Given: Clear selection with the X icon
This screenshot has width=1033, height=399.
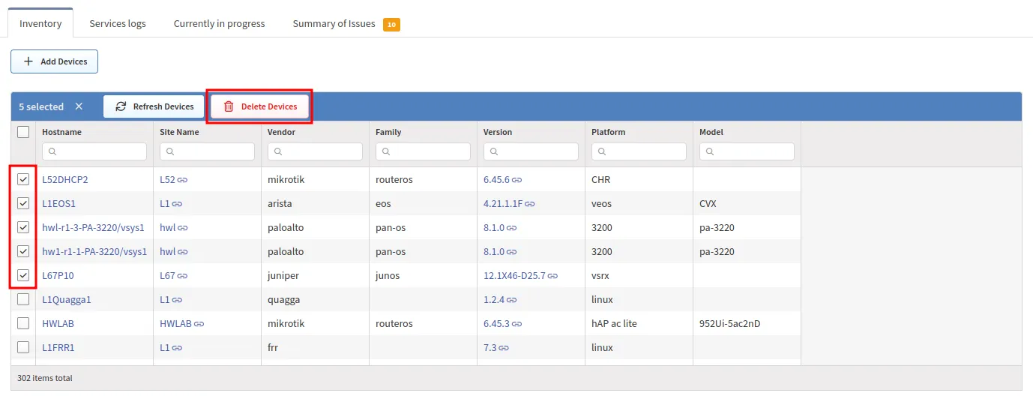Looking at the screenshot, I should pyautogui.click(x=79, y=106).
